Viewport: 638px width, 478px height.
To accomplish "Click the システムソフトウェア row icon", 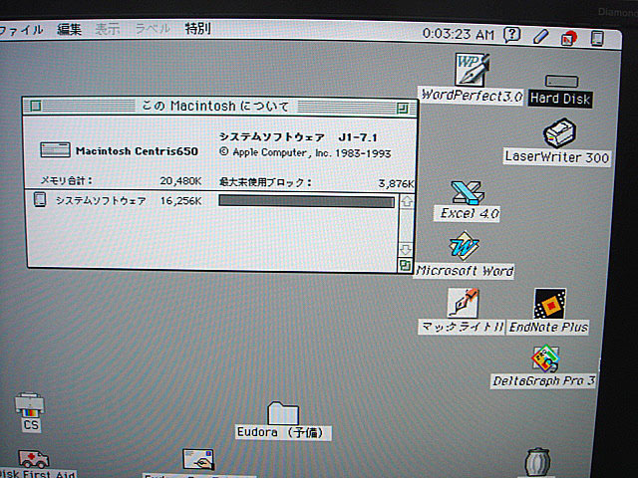I will (x=40, y=199).
